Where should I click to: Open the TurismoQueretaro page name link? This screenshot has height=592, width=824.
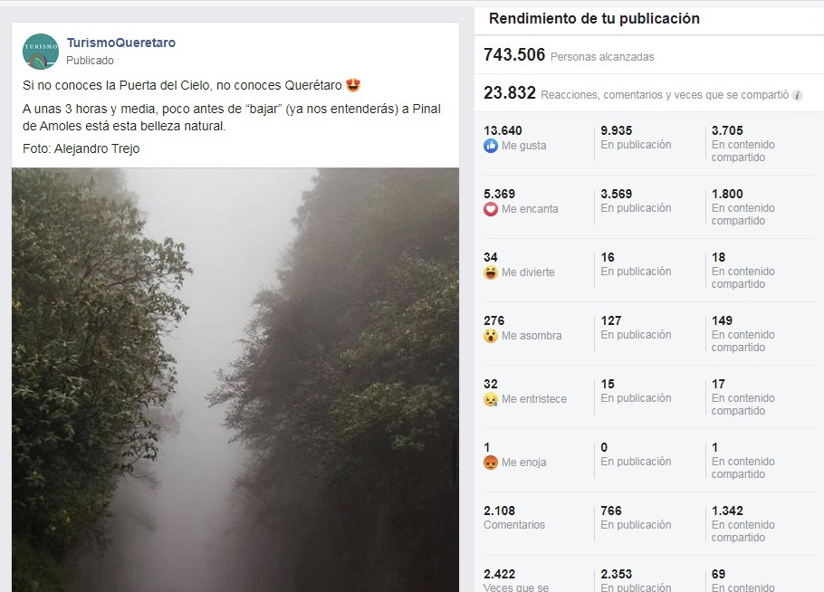[120, 43]
